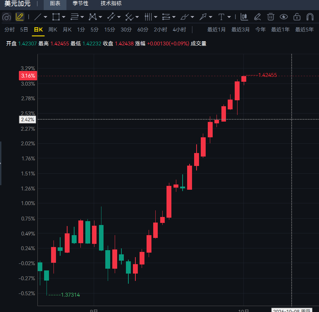Select the price range position tool

pos(166,17)
